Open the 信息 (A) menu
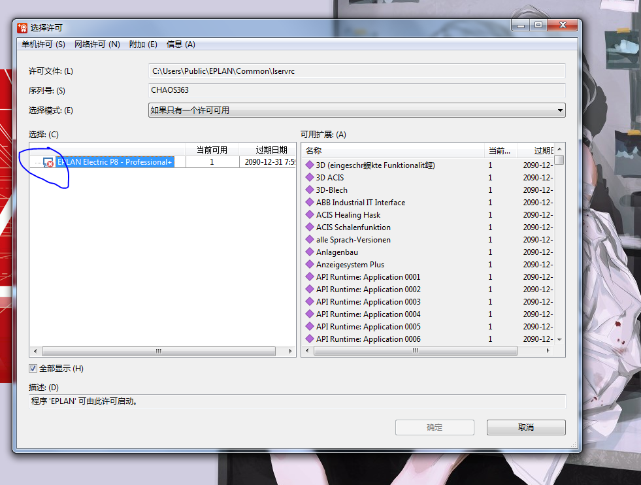641x485 pixels. coord(181,44)
